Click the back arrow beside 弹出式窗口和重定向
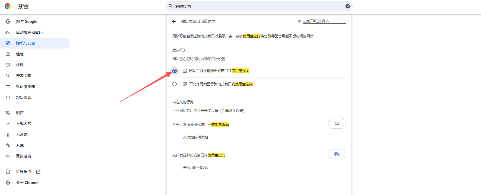This screenshot has width=481, height=195. pyautogui.click(x=174, y=21)
